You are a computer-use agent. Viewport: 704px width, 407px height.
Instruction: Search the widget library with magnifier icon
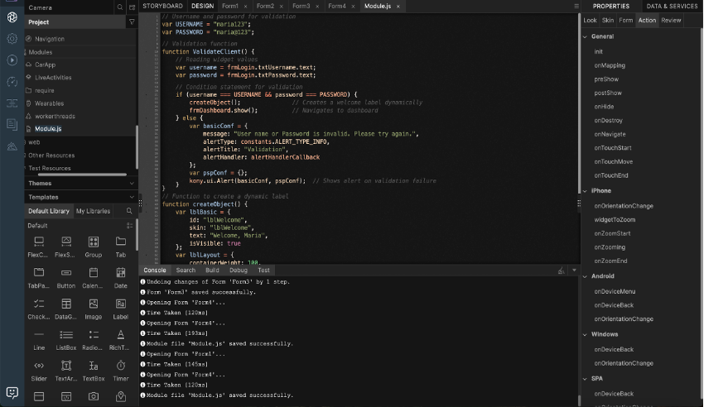[x=129, y=211]
